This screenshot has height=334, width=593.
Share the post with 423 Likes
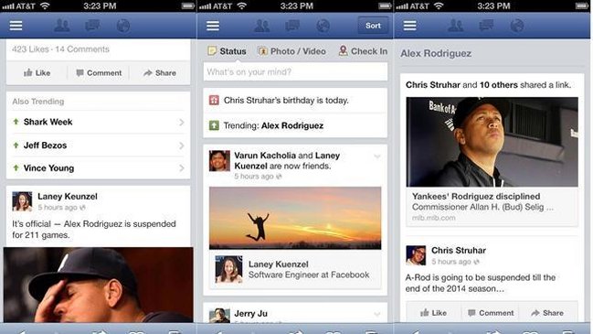(160, 72)
